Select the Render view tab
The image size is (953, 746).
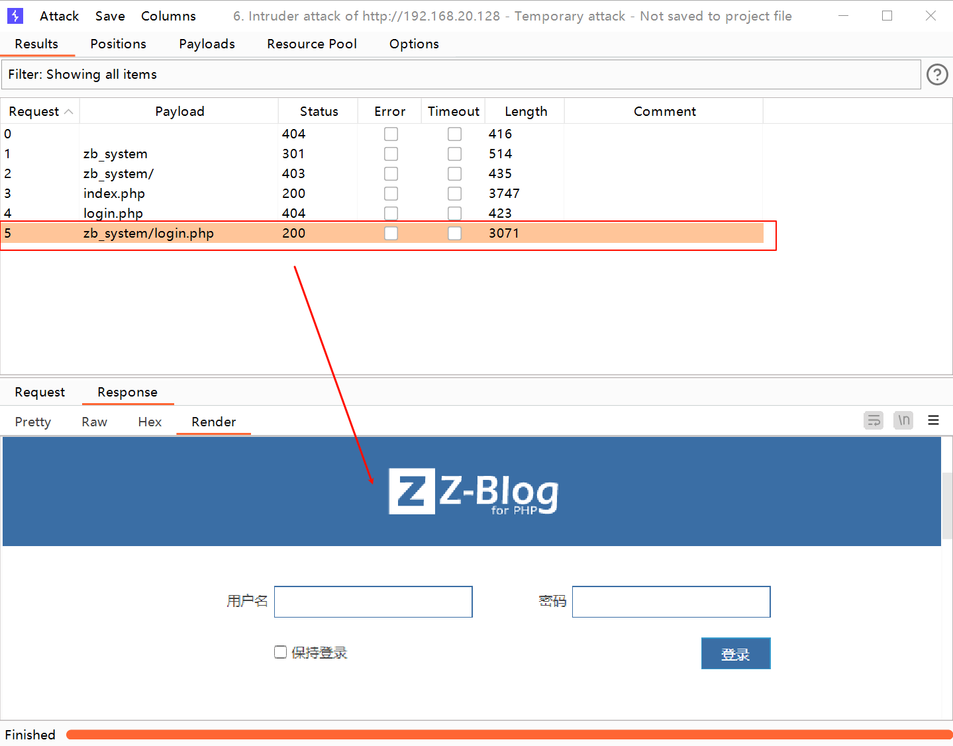point(213,422)
